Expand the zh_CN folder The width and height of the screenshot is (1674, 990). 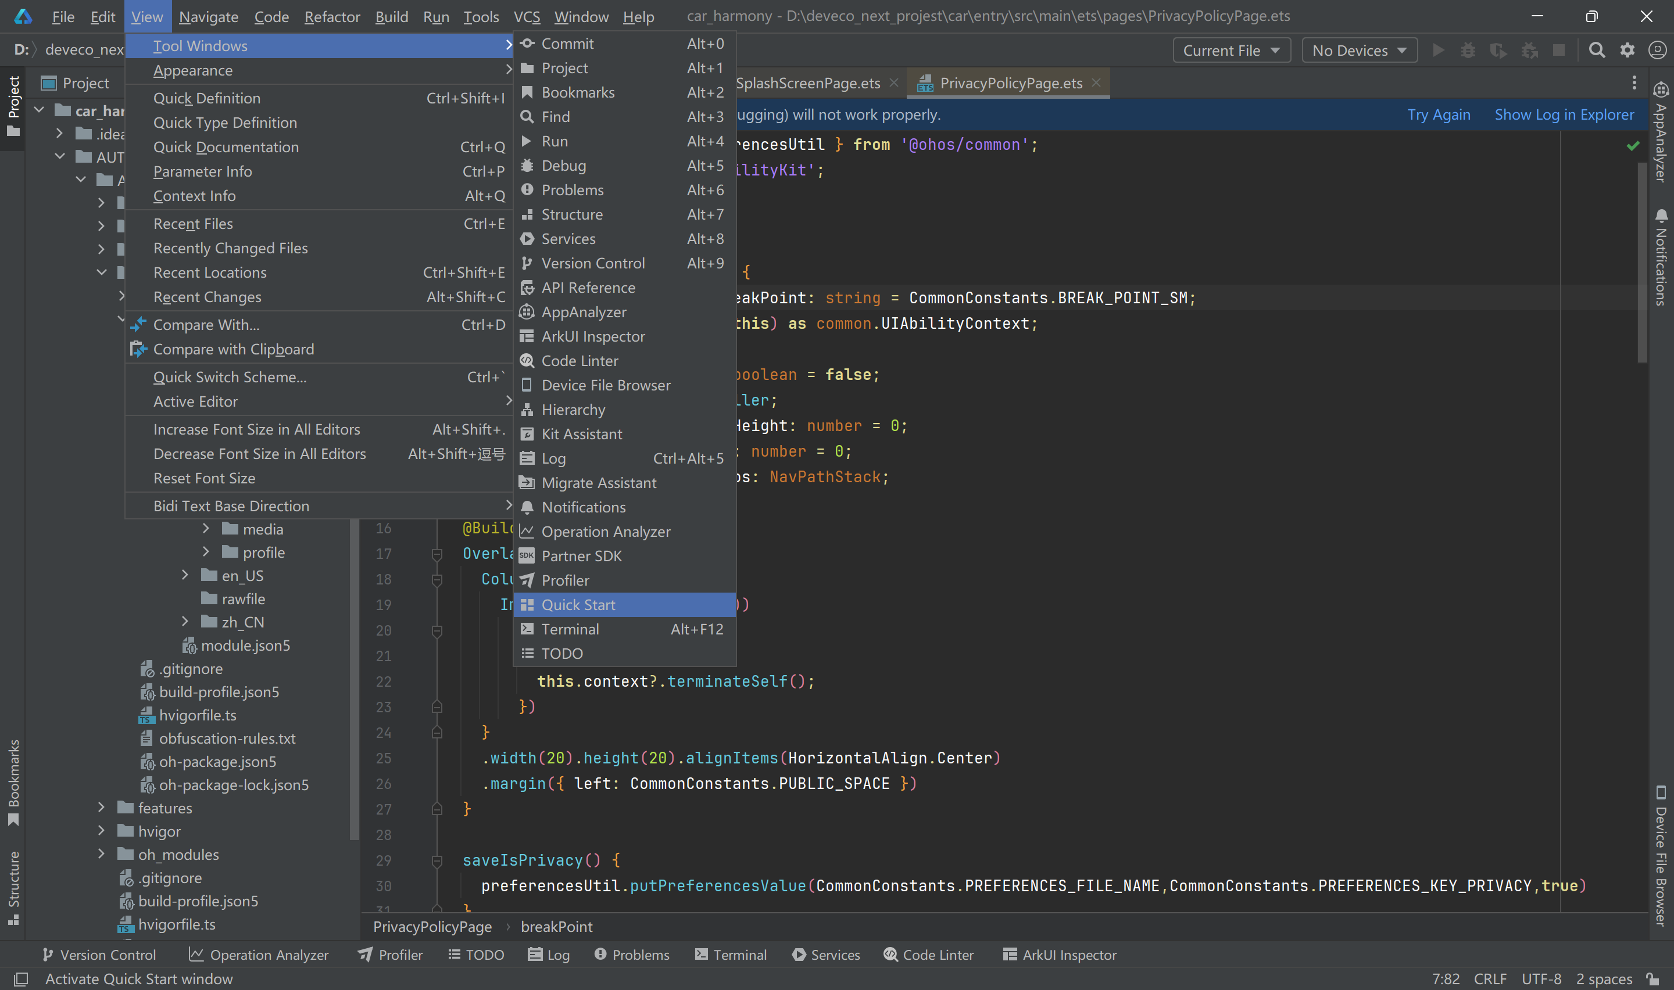pos(185,622)
